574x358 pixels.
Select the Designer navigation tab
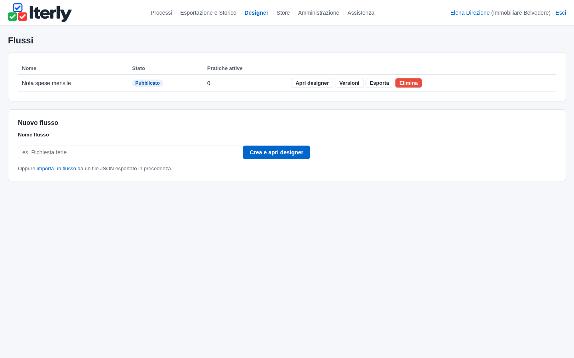(x=256, y=13)
